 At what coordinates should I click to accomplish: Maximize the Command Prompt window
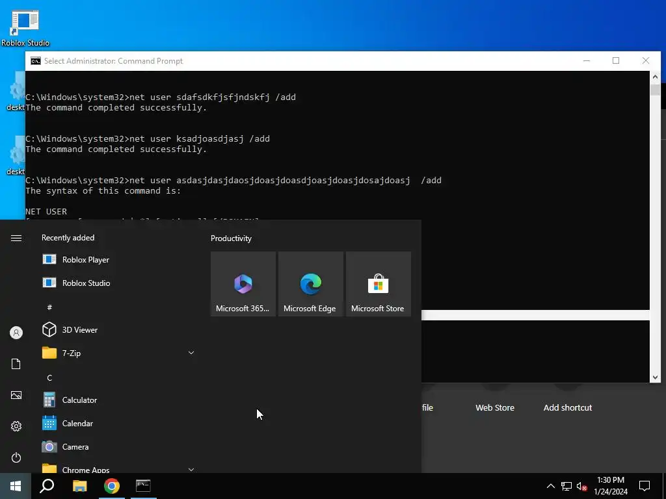coord(616,60)
